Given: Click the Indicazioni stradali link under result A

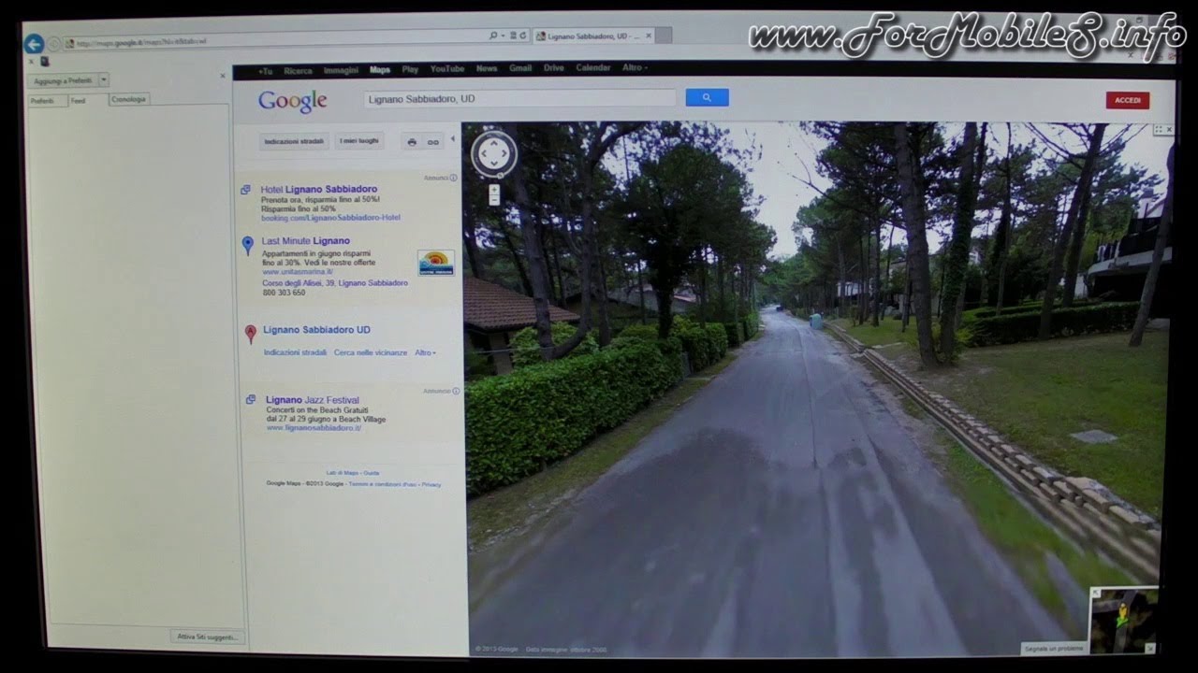Looking at the screenshot, I should tap(295, 352).
